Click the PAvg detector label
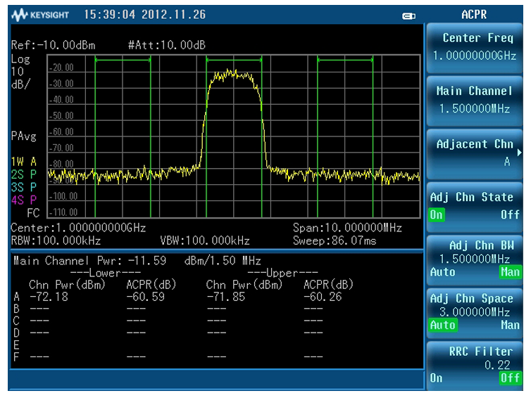The width and height of the screenshot is (531, 398). tap(24, 136)
